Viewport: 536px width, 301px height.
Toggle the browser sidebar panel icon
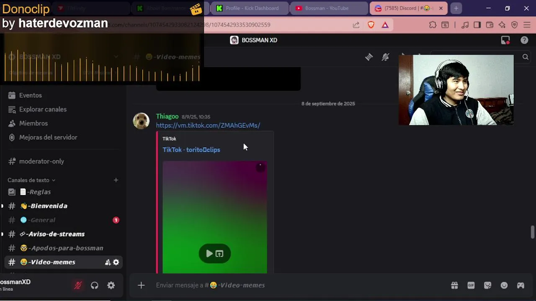(477, 25)
